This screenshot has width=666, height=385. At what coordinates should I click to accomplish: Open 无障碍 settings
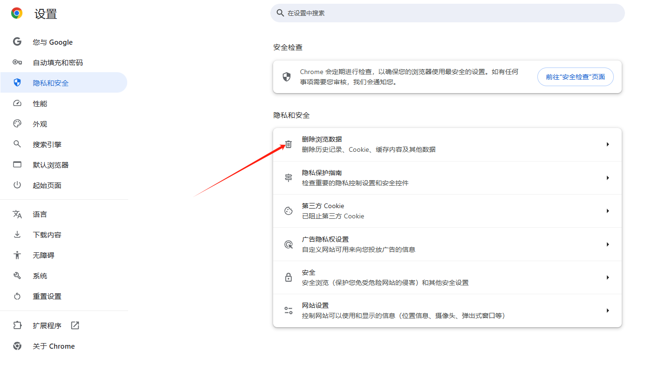(63, 255)
